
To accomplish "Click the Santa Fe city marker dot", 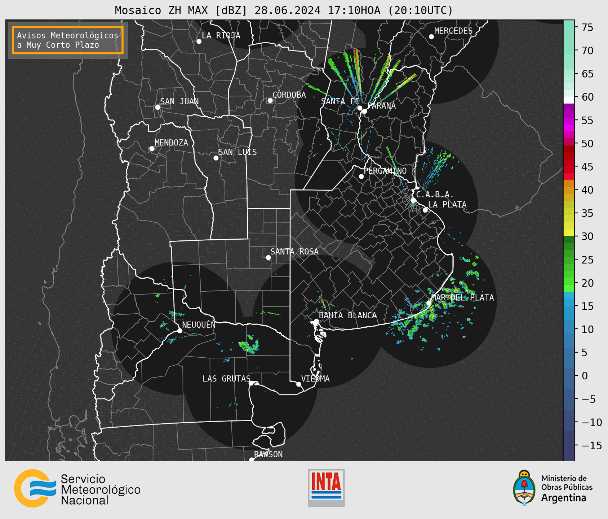I will coord(360,108).
